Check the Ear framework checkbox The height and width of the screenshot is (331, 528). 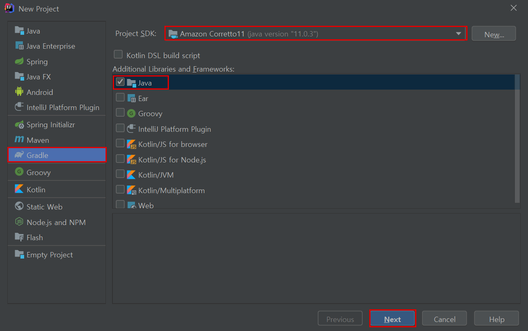[x=120, y=97]
